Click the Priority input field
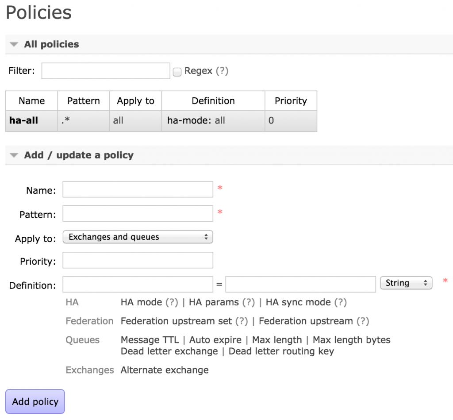Viewport: 453px width, 420px height. 138,260
